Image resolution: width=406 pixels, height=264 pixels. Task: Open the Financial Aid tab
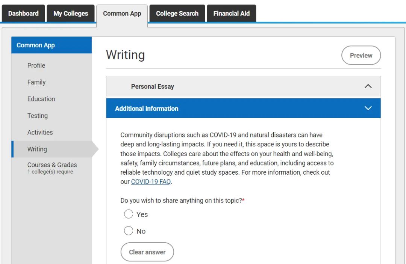coord(231,14)
